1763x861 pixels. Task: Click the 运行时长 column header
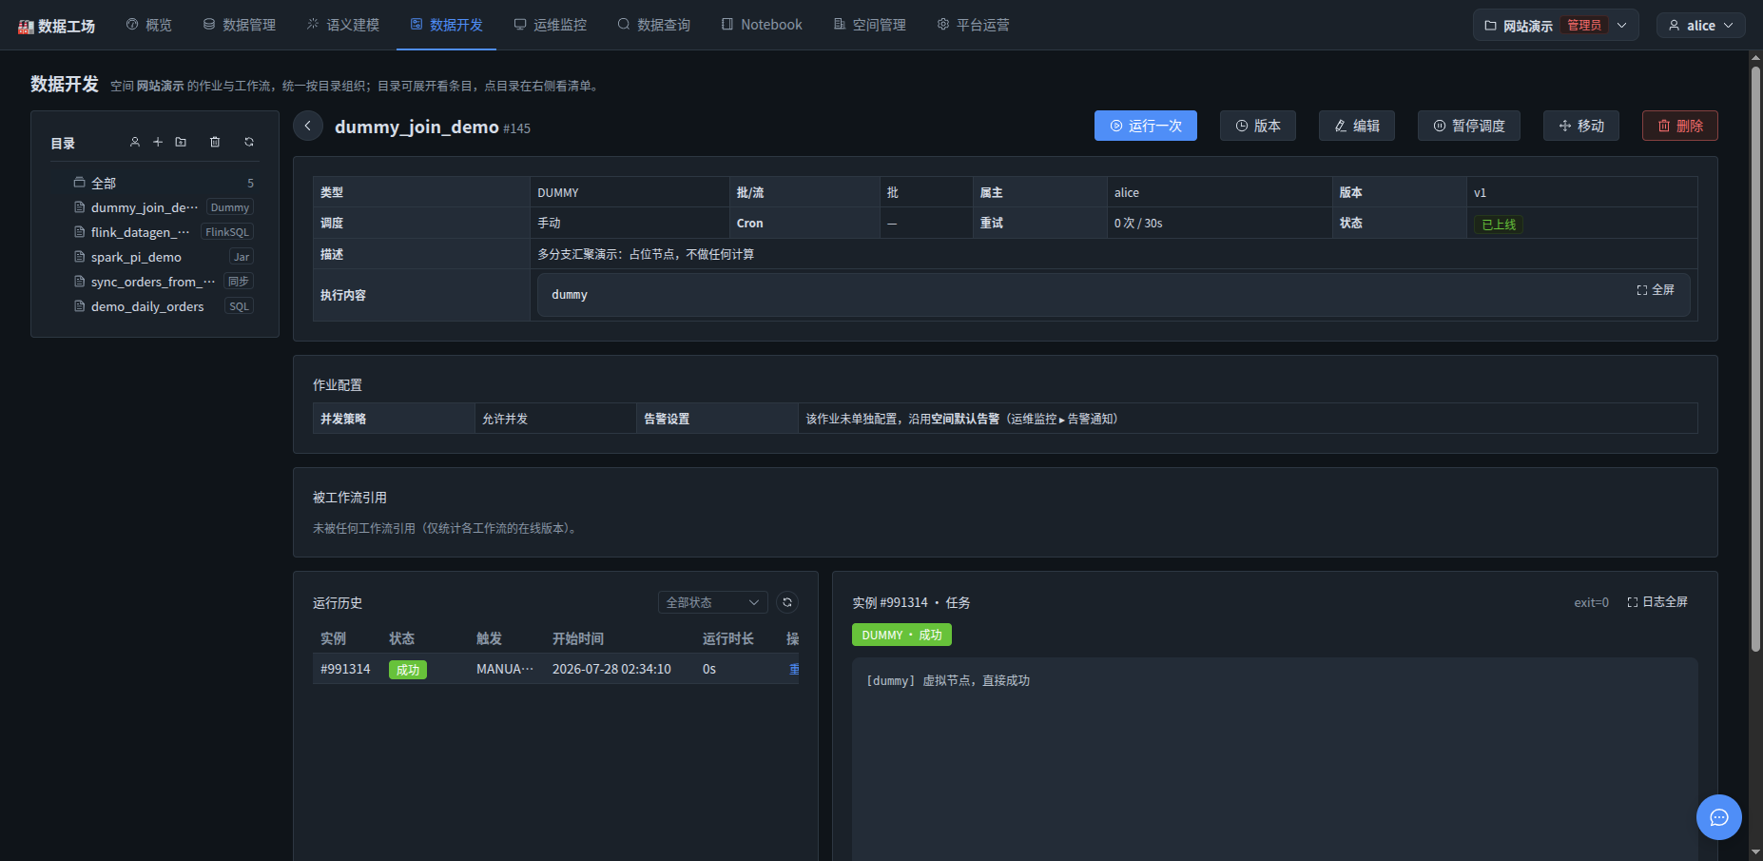(x=728, y=638)
